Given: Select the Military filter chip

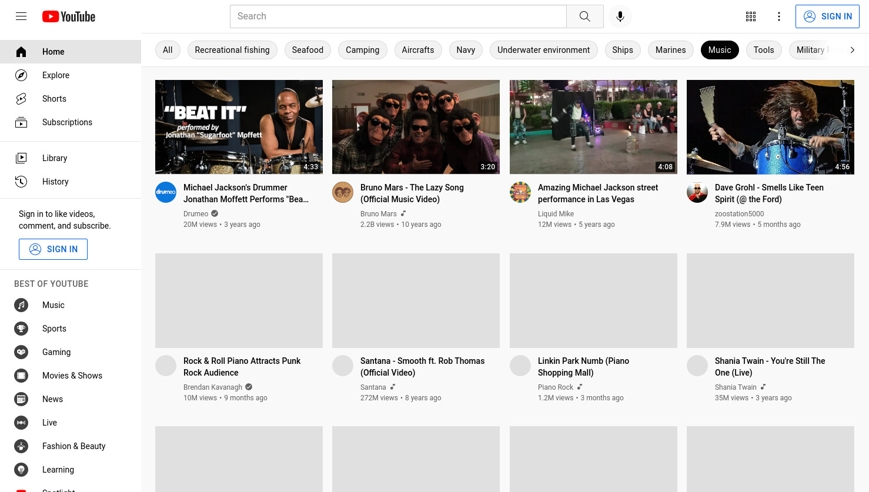Looking at the screenshot, I should tap(814, 50).
